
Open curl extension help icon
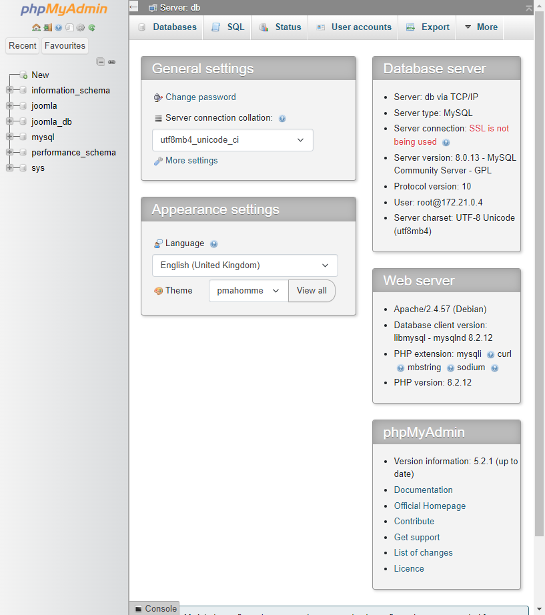click(x=401, y=368)
